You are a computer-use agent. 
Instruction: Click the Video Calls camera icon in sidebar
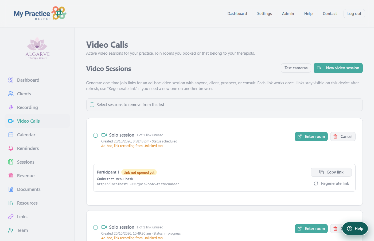(x=11, y=121)
